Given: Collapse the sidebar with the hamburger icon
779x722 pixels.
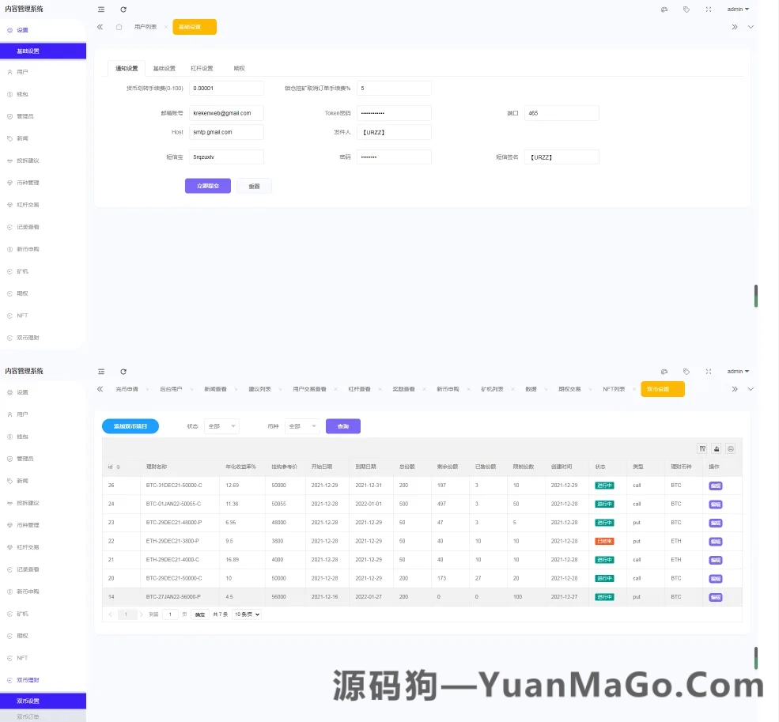Looking at the screenshot, I should (x=101, y=9).
